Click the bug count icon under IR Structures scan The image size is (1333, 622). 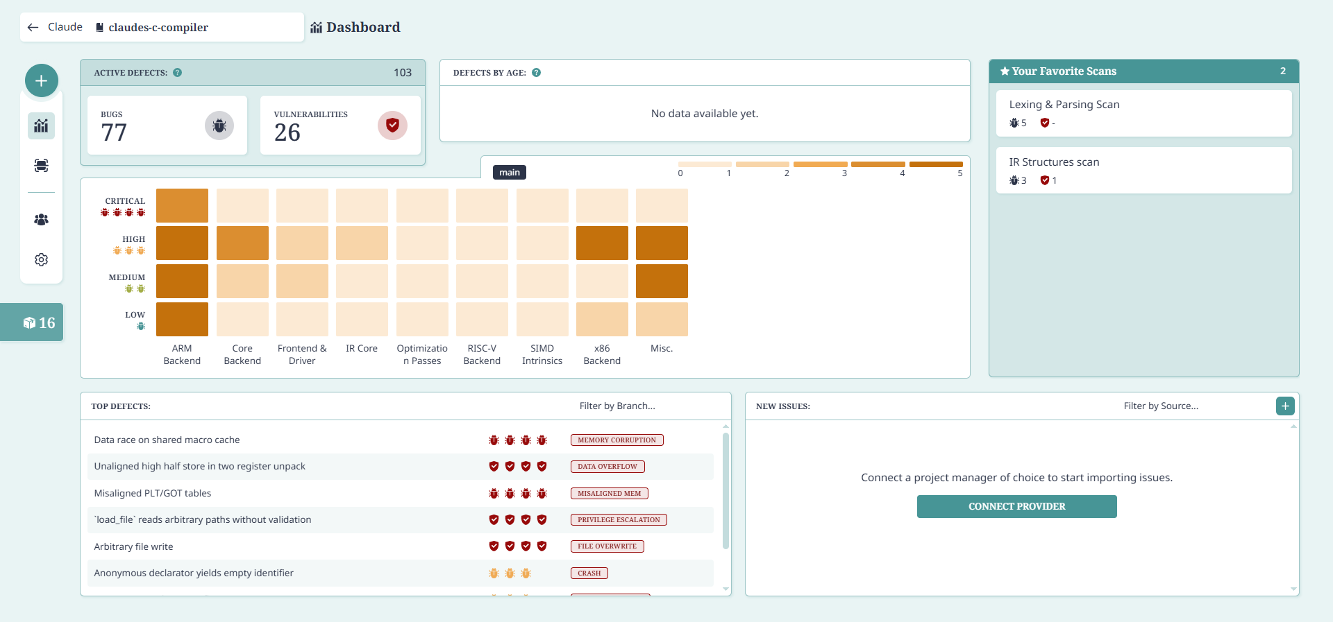click(x=1014, y=180)
